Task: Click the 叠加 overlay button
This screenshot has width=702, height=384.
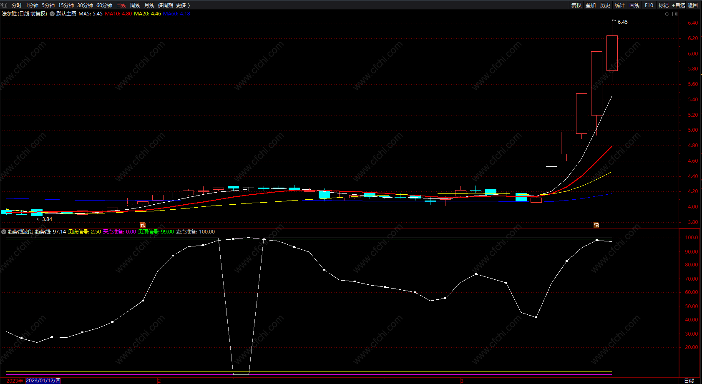Action: click(591, 5)
